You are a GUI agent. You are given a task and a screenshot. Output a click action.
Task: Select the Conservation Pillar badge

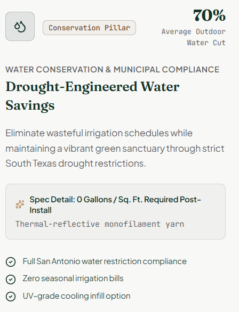[x=89, y=28]
